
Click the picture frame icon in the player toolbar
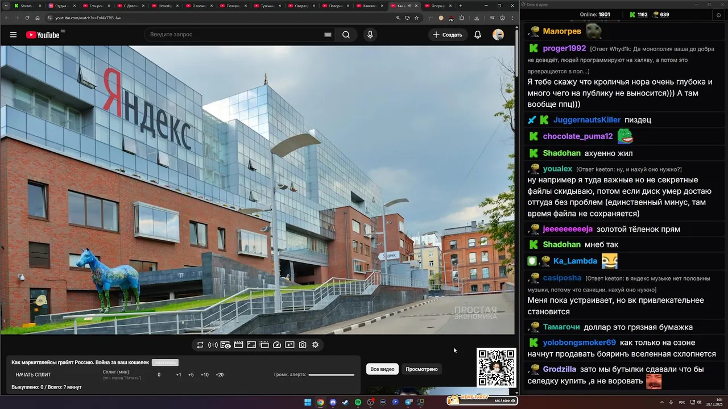coord(251,345)
